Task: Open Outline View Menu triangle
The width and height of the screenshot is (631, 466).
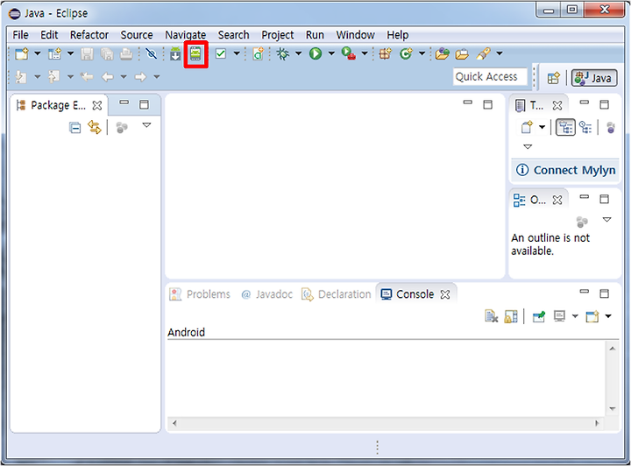Action: (x=606, y=220)
